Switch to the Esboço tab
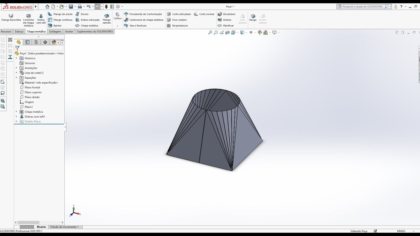Screen dimensions: 420x236 click(19, 31)
